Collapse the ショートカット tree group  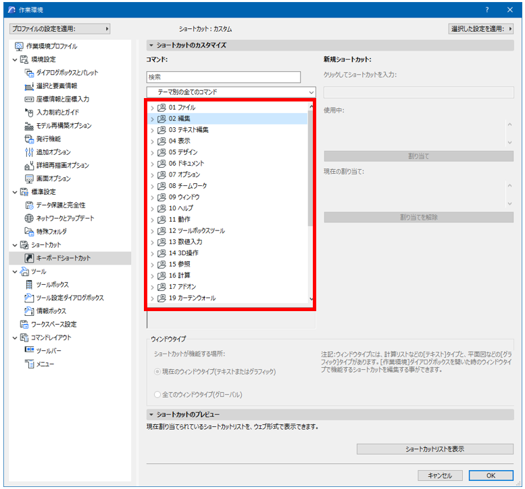pos(15,246)
